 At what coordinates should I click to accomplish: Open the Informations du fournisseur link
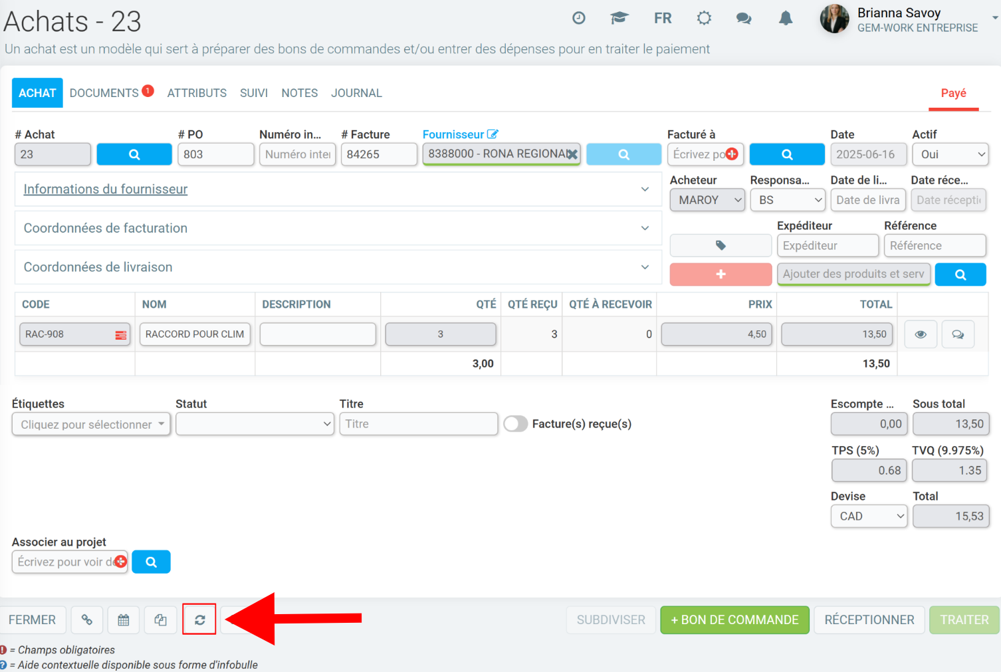[106, 189]
